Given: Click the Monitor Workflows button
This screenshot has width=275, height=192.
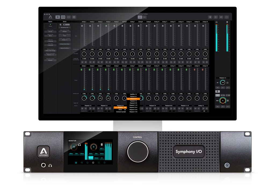Looking at the screenshot, I should coord(64,48).
